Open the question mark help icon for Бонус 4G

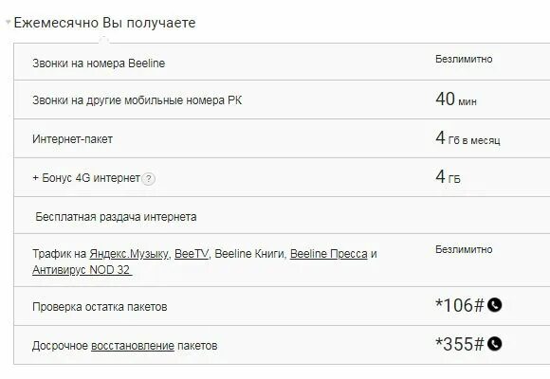coord(148,179)
